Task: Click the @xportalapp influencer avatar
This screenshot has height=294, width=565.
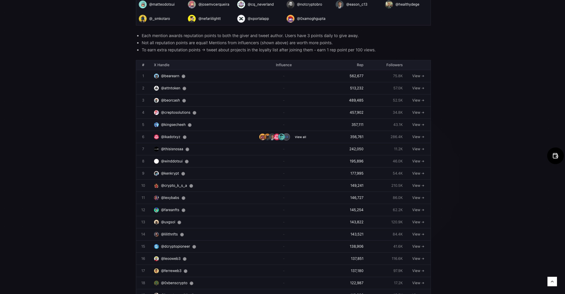Action: tap(241, 19)
